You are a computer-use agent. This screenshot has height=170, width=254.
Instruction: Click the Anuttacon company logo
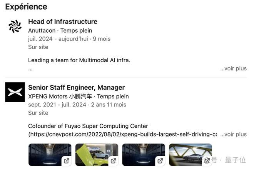(x=15, y=27)
